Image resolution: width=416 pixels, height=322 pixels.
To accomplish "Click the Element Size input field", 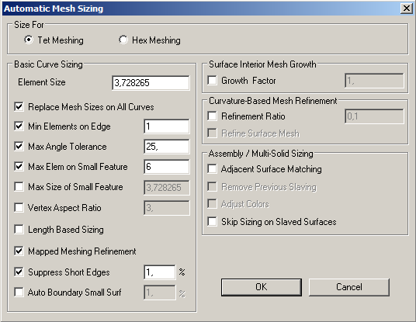I will pos(151,83).
